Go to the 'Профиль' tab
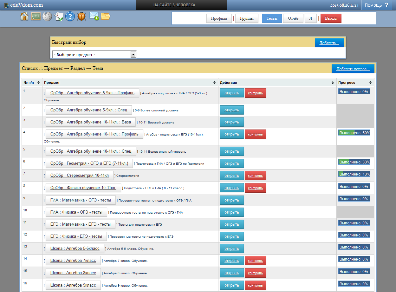This screenshot has width=396, height=292. coord(219,18)
